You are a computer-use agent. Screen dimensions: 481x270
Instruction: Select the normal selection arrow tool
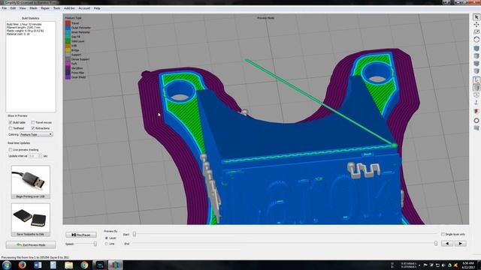[x=476, y=17]
